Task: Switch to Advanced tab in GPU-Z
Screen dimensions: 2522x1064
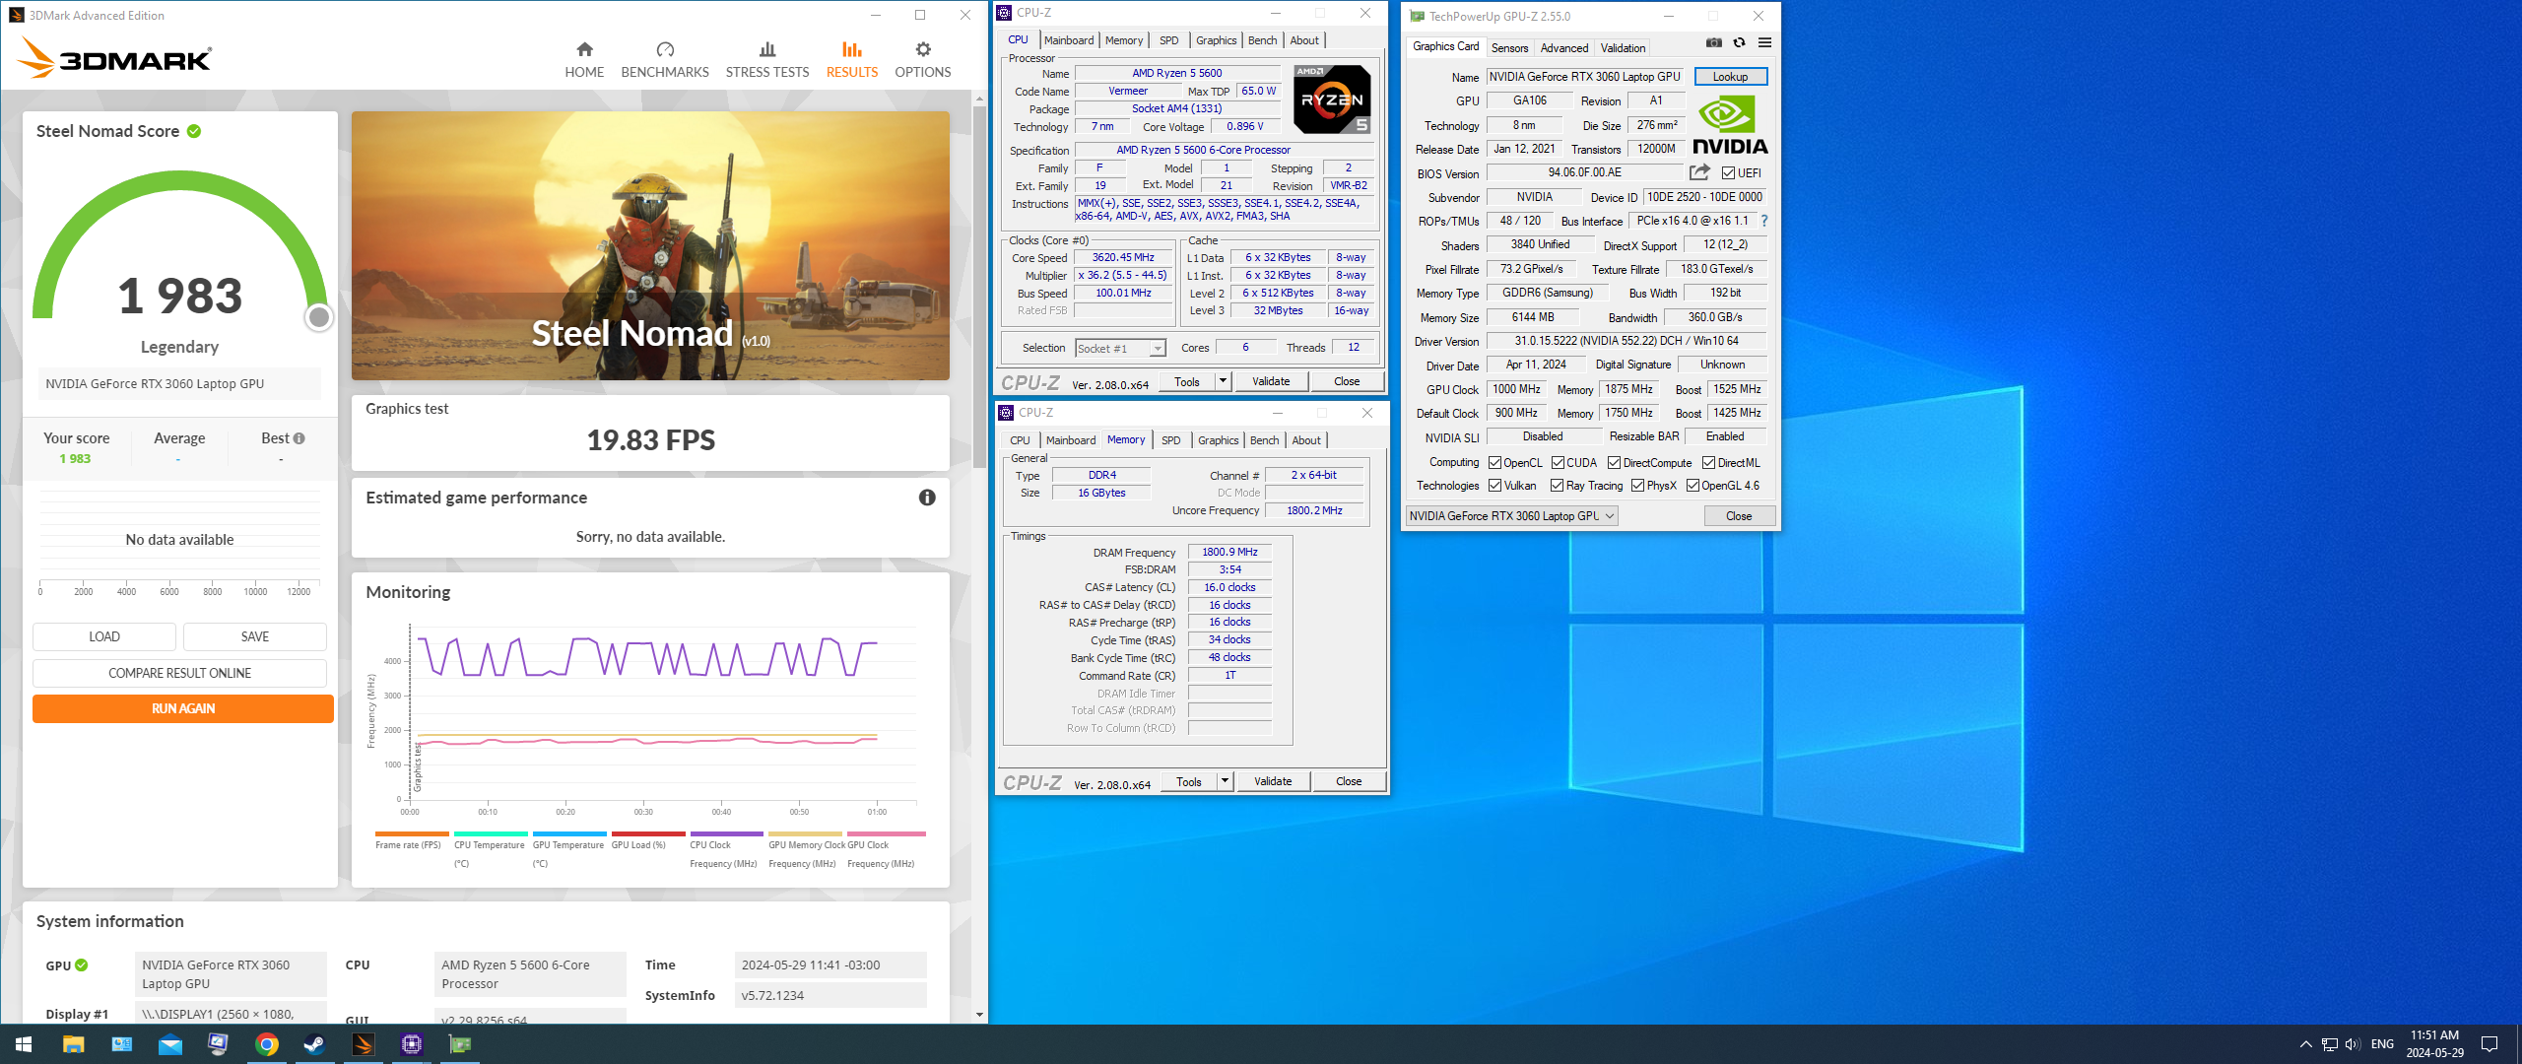Action: 1563,48
